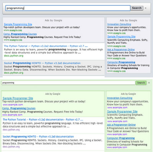This screenshot has width=153, height=152.
Task: Open 'Socket Programming HOWTO' result in green panel
Action: click(38, 137)
